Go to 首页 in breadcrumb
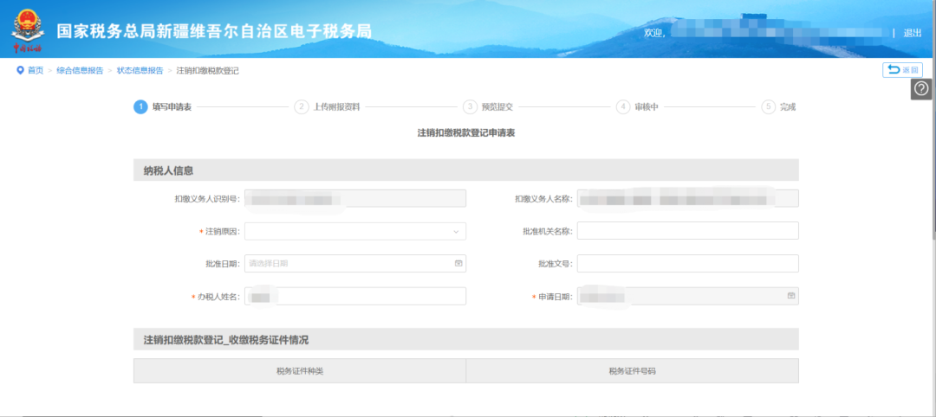The image size is (936, 417). point(36,71)
